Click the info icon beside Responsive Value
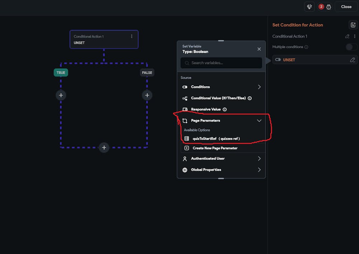This screenshot has width=359, height=254. [x=225, y=109]
